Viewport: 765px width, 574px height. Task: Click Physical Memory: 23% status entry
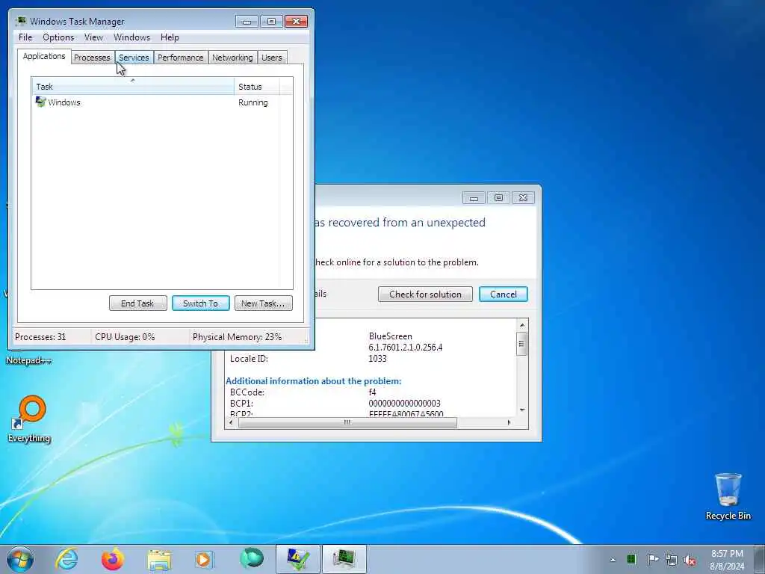tap(237, 337)
